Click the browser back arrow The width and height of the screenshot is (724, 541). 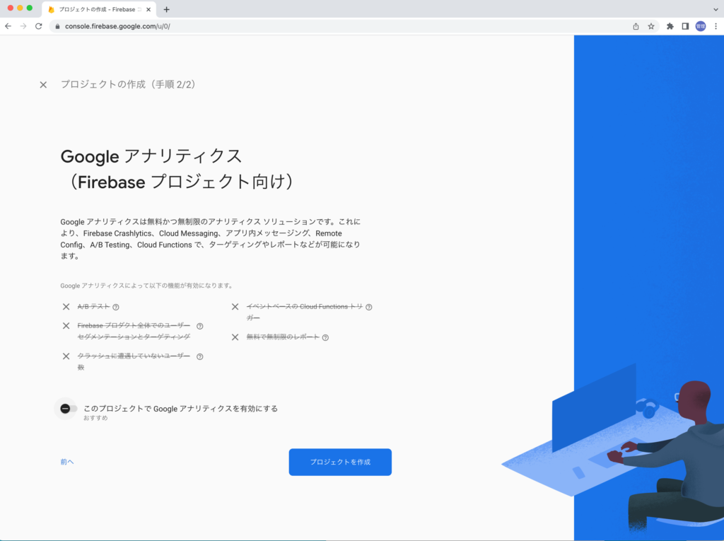tap(8, 25)
